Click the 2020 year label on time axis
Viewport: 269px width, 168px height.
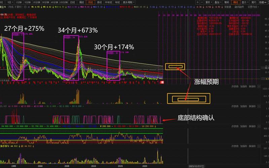tap(145, 166)
